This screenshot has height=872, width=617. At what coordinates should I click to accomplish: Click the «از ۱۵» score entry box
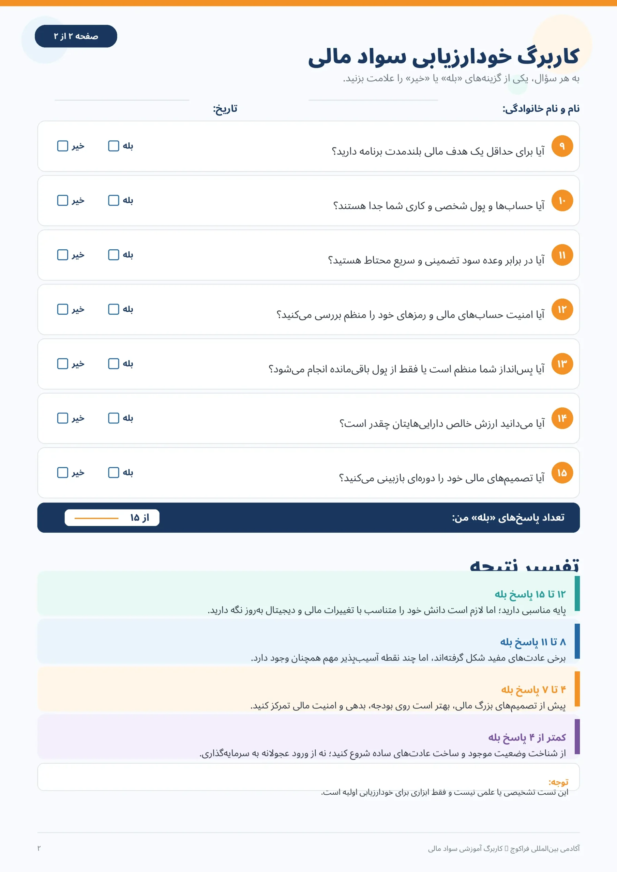coord(112,518)
